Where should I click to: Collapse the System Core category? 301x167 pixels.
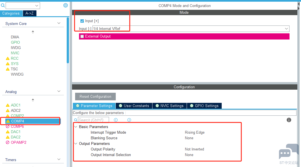[x=59, y=23]
